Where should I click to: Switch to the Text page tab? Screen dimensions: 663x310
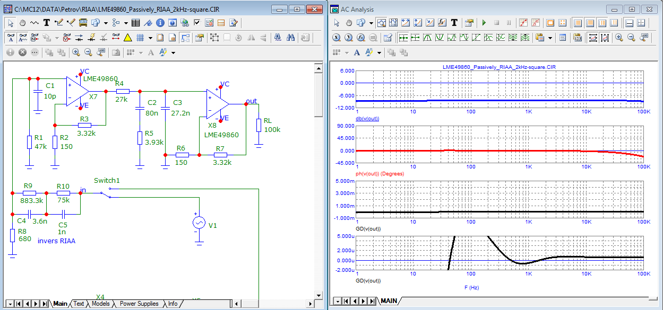pos(79,304)
